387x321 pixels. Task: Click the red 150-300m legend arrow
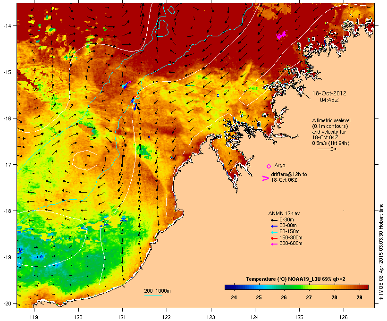274,238
